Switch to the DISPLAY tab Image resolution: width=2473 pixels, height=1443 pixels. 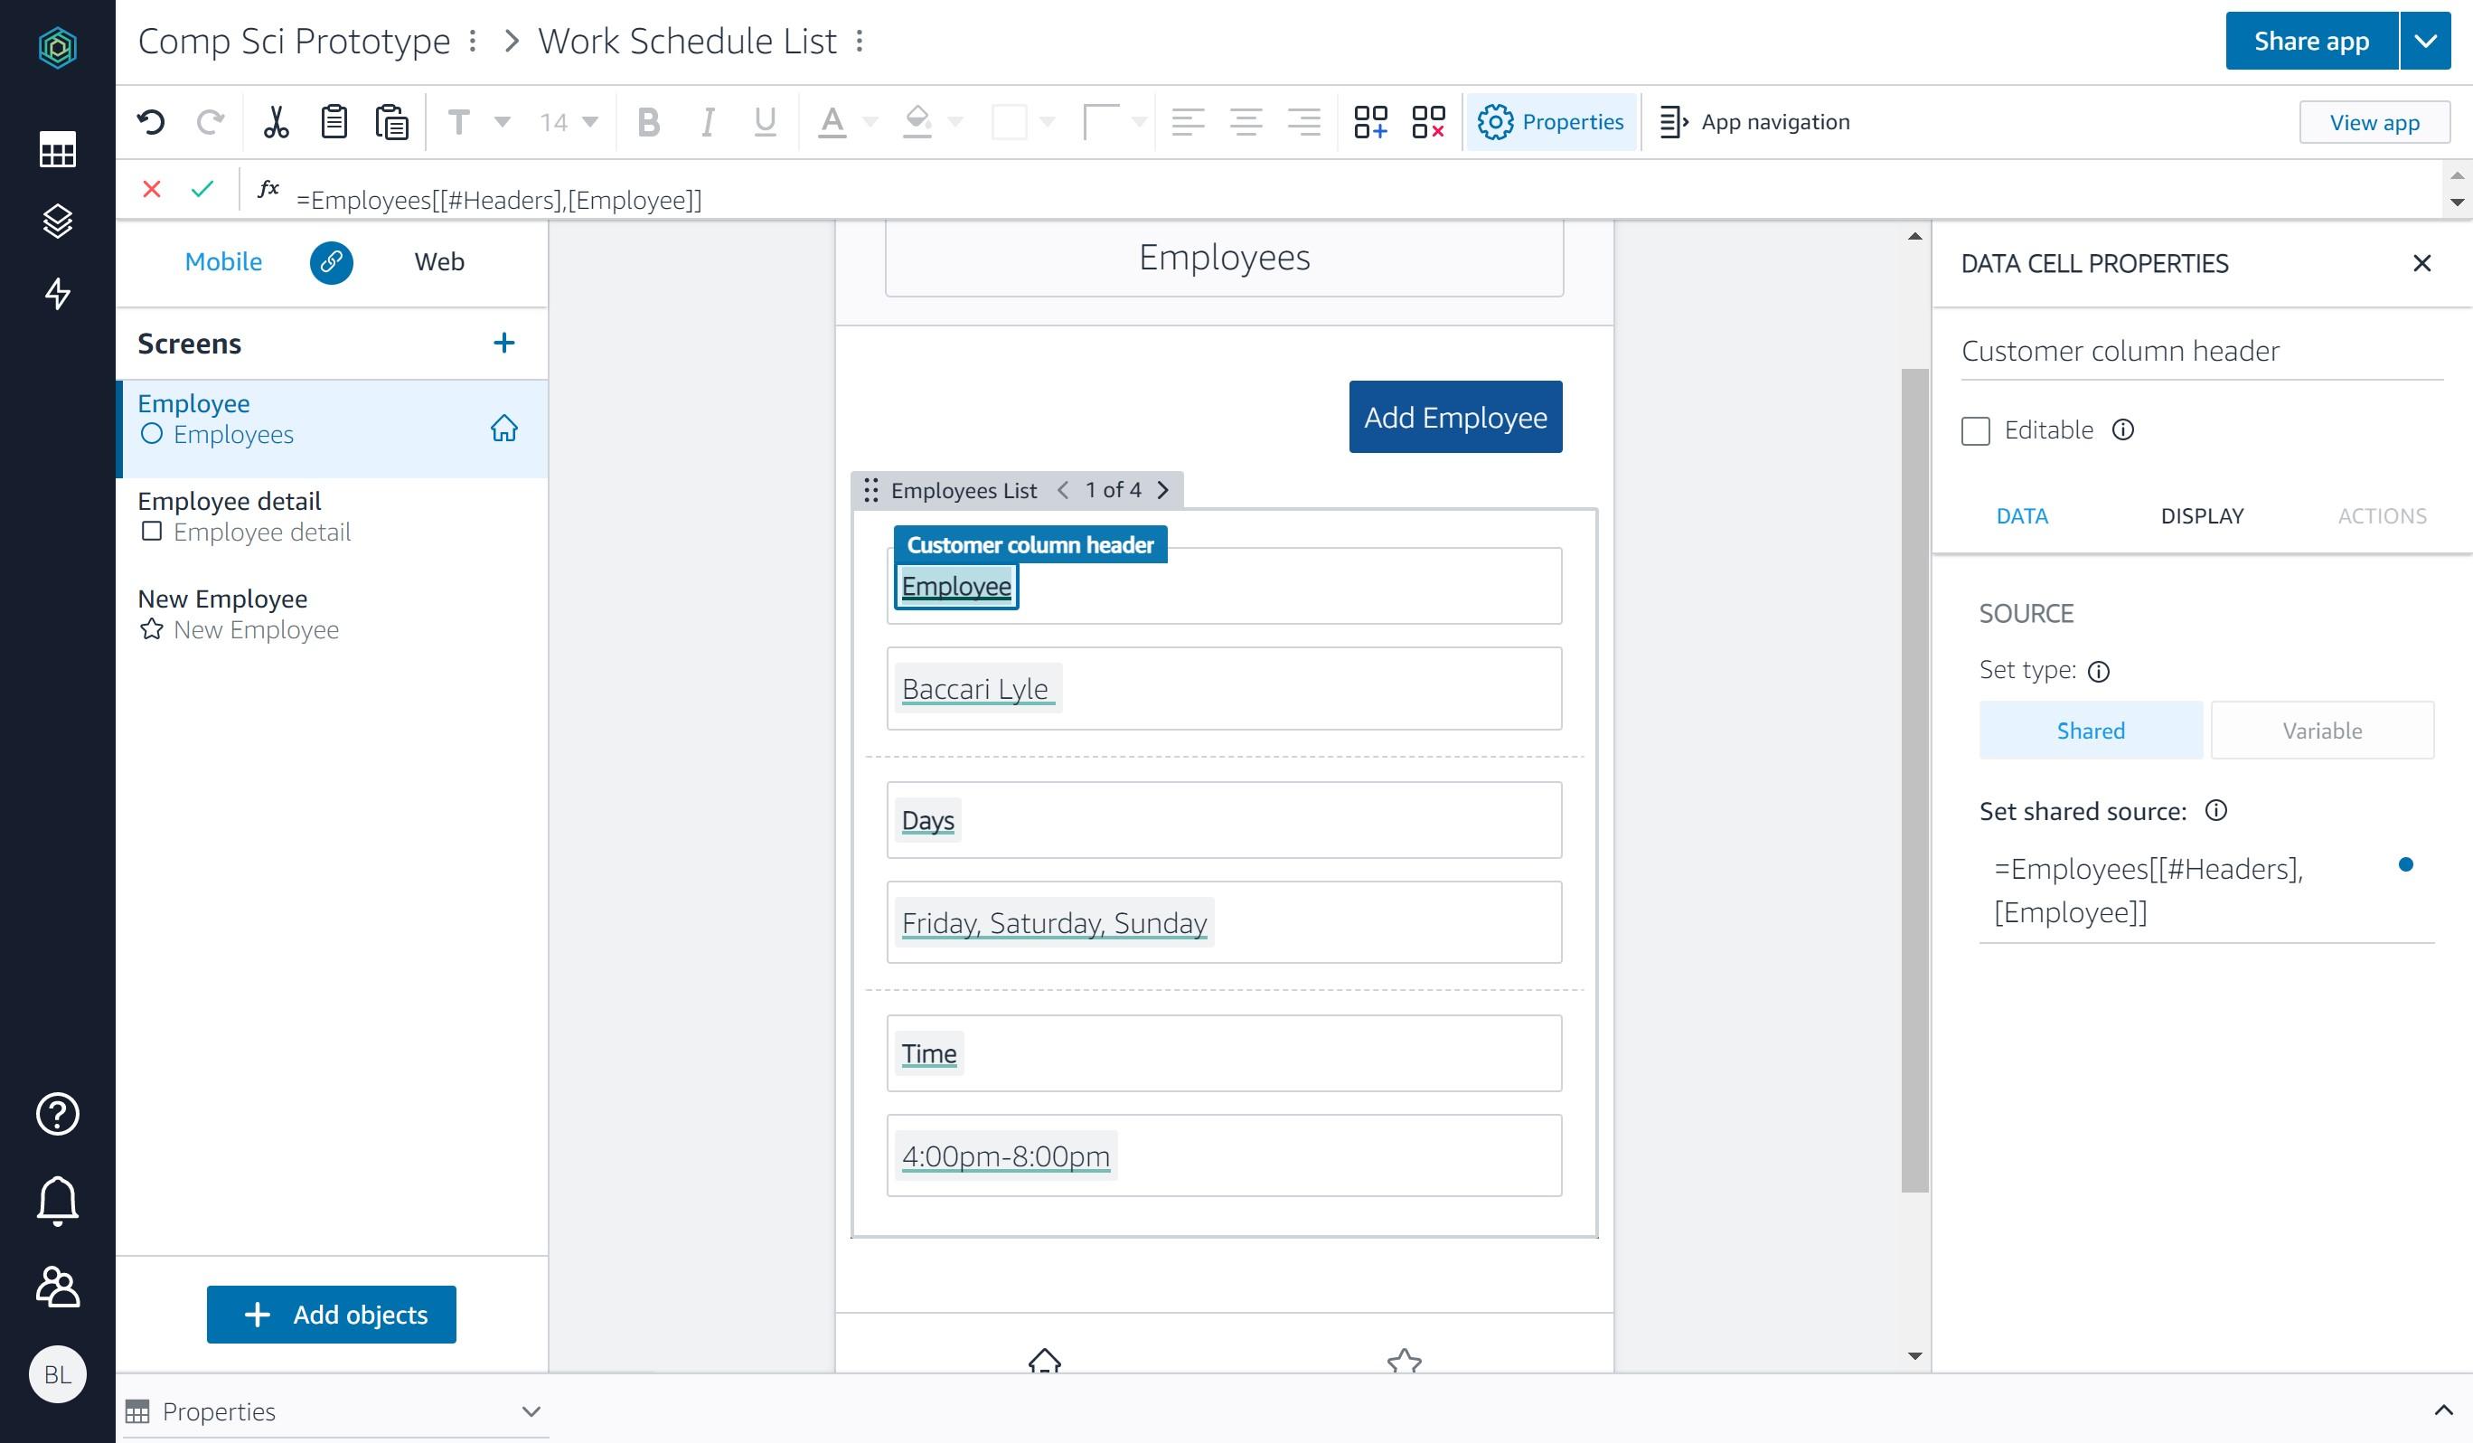2201,516
